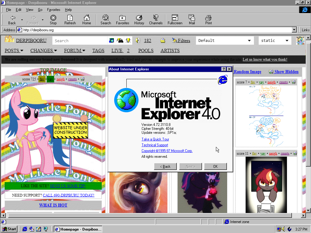Click the recycle bin icon on the score 725 image
311x233 pixels.
(83, 79)
